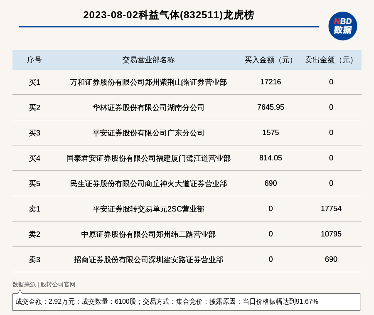Screen dimensions: 374x315
Task: Select 华林证券股份有限公司湖南分公司
Action: [148, 108]
